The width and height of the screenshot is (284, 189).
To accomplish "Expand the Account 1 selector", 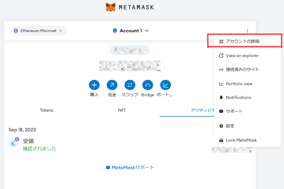I will [131, 31].
